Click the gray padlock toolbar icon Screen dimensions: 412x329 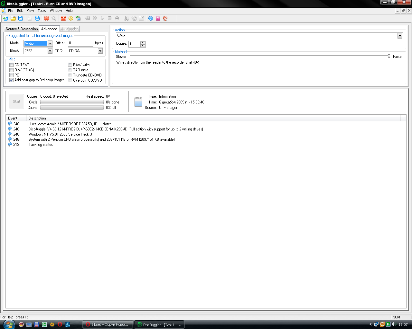[30, 18]
